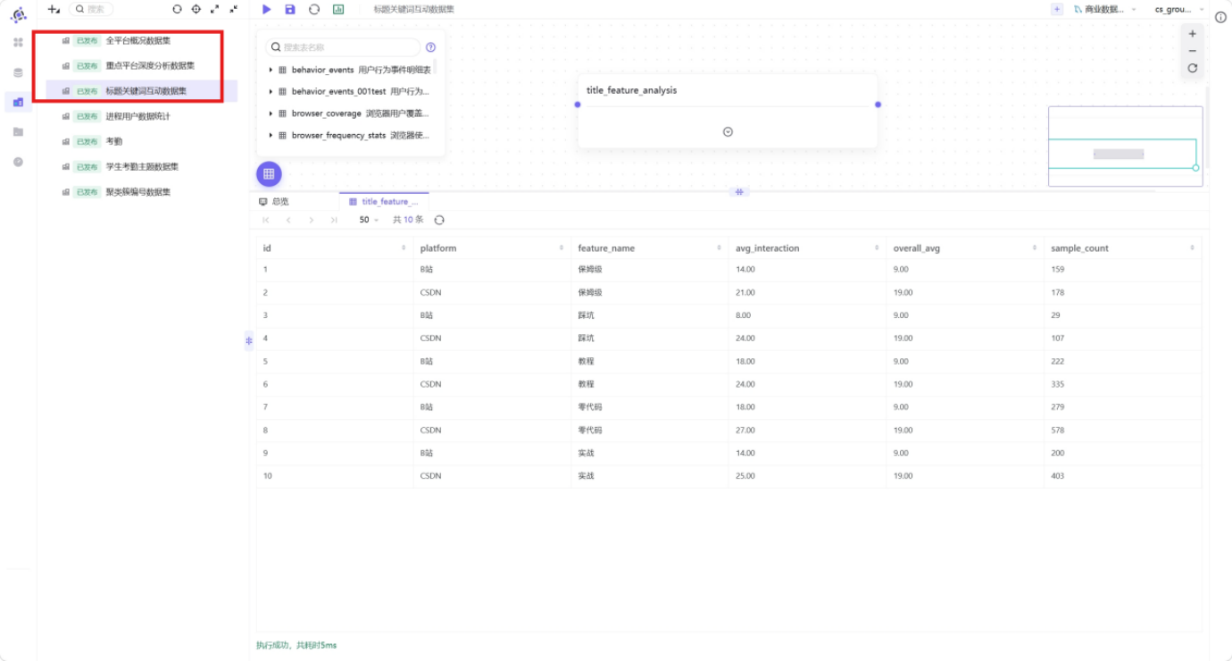Switch to the 总览 tab
Viewport: 1232px width, 661px height.
(x=274, y=202)
